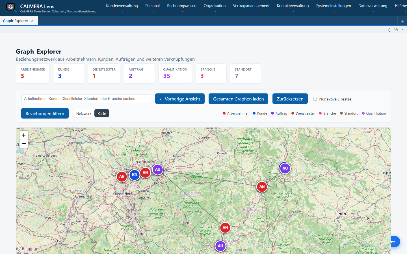Click the Dienstleister legend entry

(x=303, y=113)
